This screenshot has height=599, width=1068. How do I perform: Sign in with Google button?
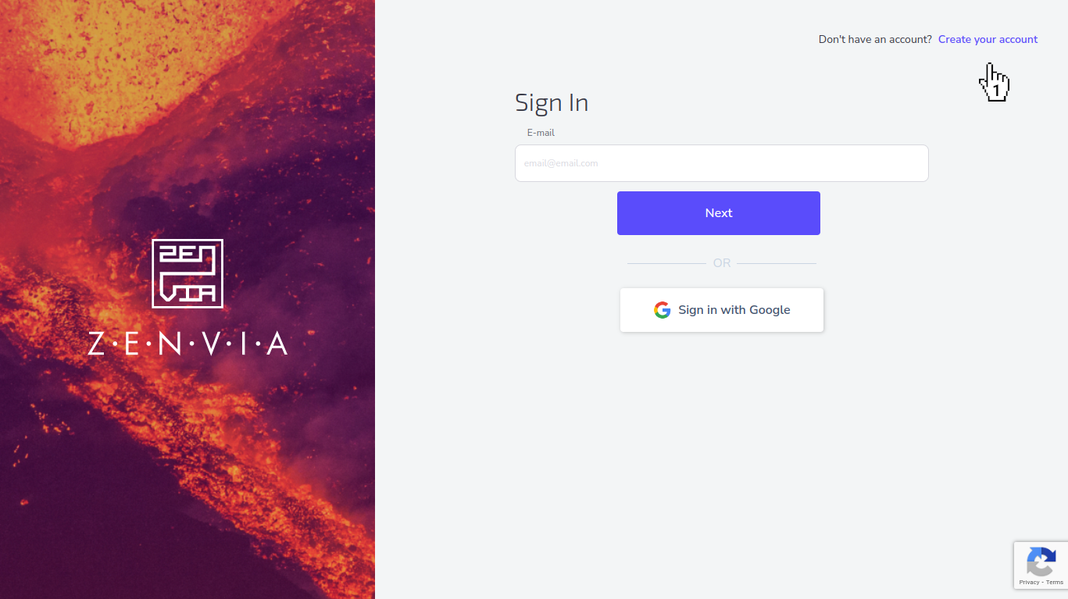tap(722, 310)
